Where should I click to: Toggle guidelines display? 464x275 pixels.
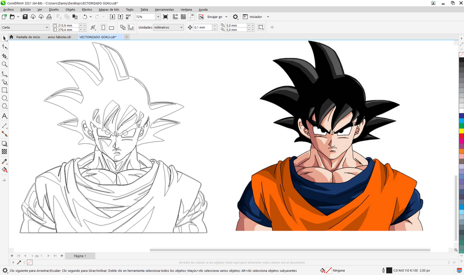(x=191, y=17)
